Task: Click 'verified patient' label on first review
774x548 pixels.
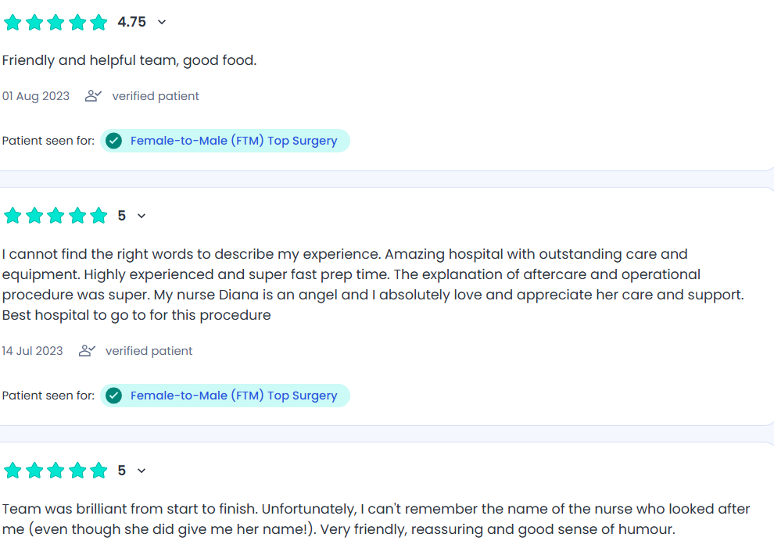Action: (156, 96)
